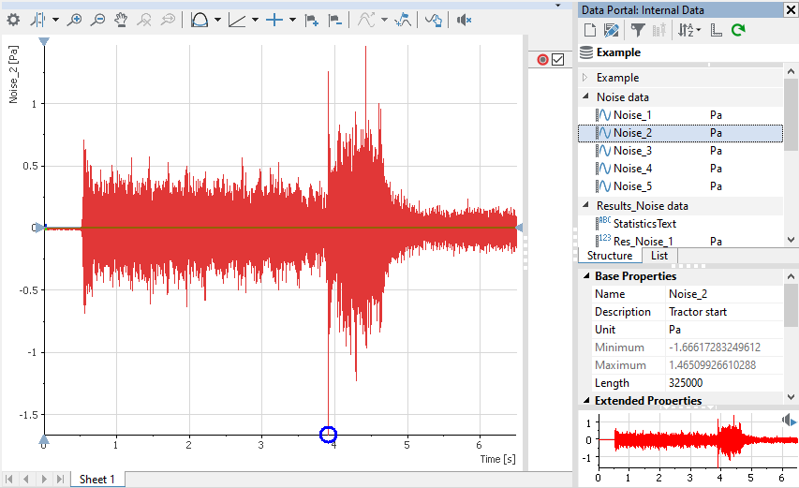Open the crosshair cursor dropdown arrow
The image size is (799, 488).
tap(292, 19)
